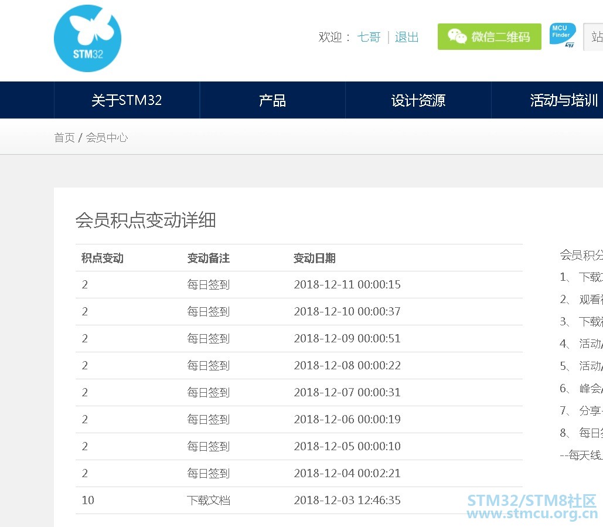
Task: Click the WeChat icon in green button
Action: pos(457,36)
